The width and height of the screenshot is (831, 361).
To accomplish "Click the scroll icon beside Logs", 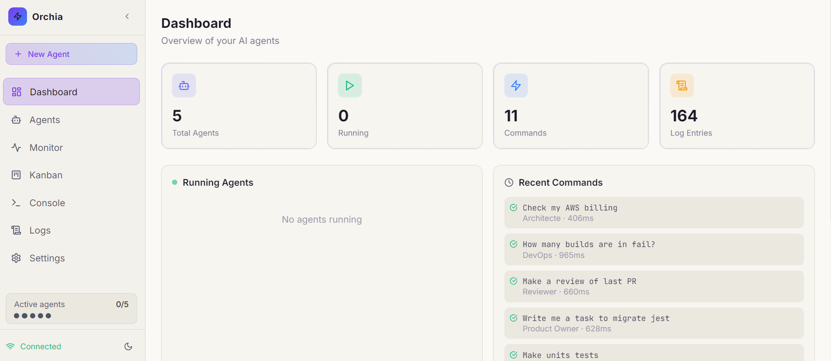I will (x=16, y=230).
